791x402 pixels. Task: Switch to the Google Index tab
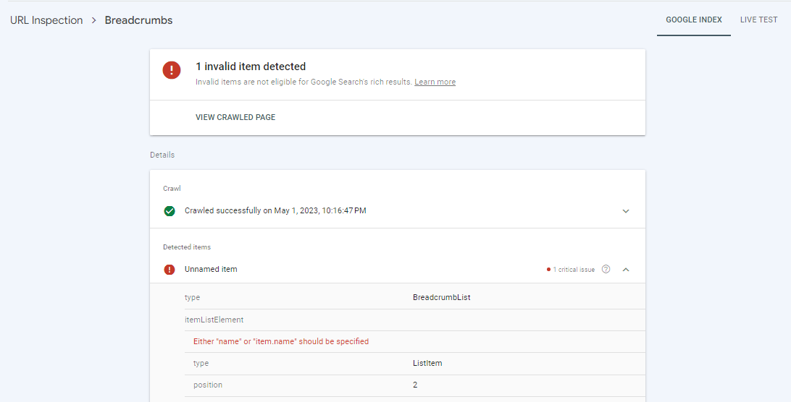tap(694, 20)
